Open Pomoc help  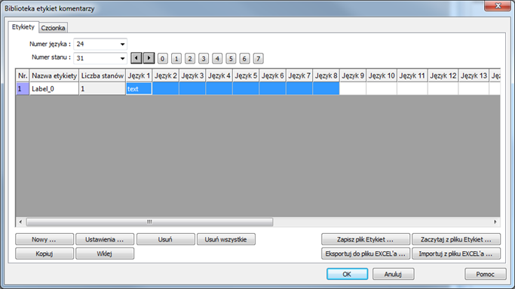point(486,274)
